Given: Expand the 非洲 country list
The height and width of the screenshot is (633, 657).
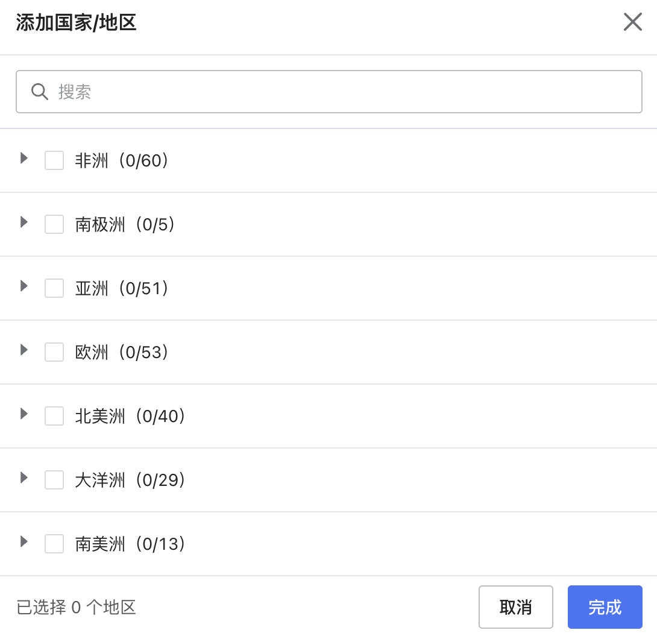Looking at the screenshot, I should [24, 158].
